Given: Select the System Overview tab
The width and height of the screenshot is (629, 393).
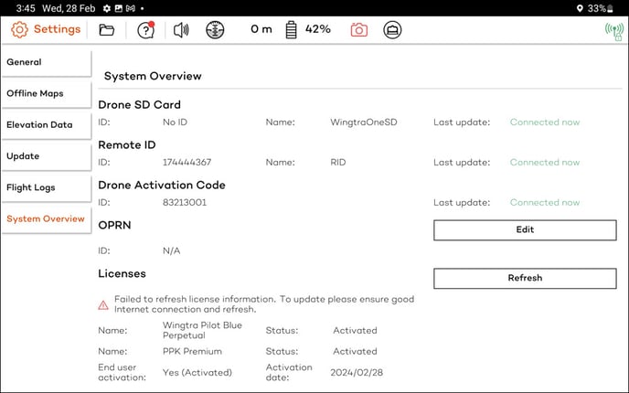Looking at the screenshot, I should [47, 219].
